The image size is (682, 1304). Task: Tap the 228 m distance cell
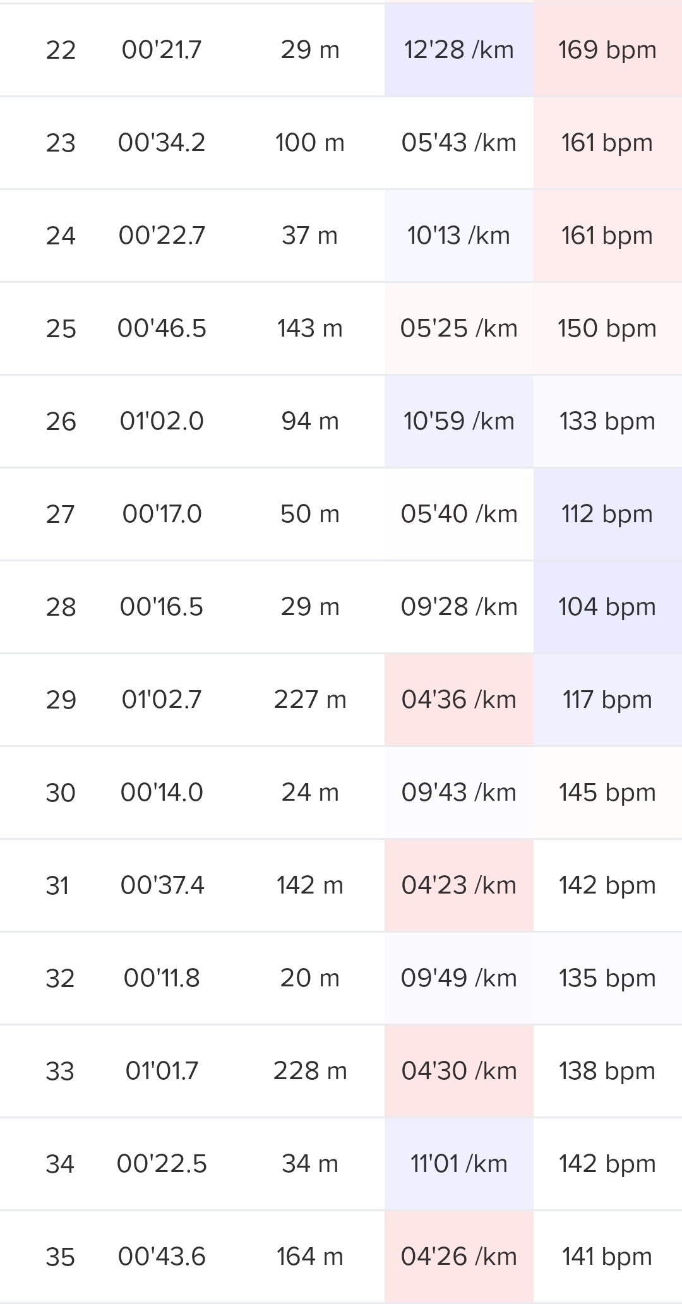[x=309, y=1071]
